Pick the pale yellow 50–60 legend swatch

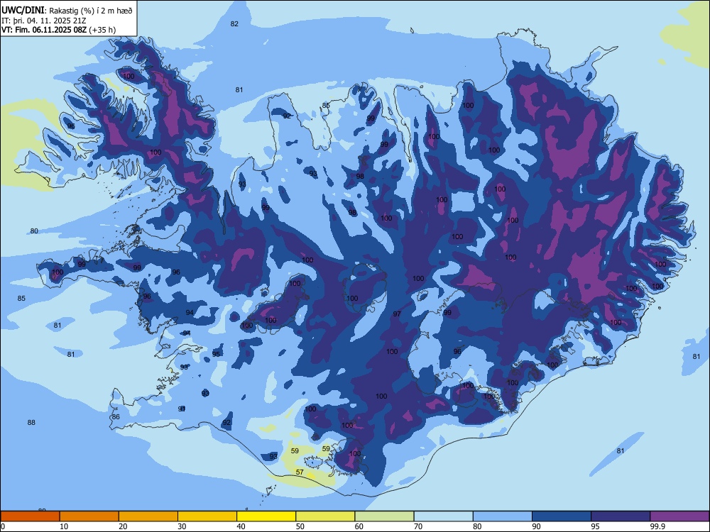pos(325,516)
